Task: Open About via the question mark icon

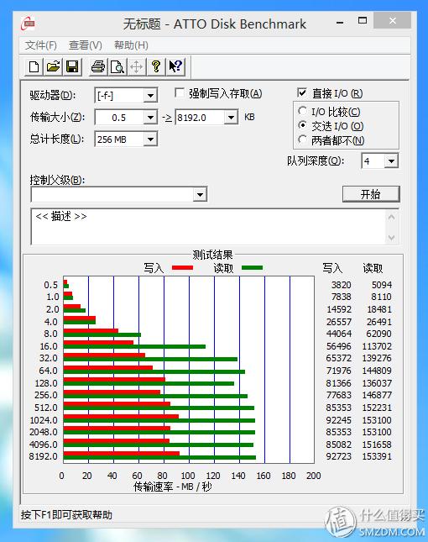Action: 155,66
